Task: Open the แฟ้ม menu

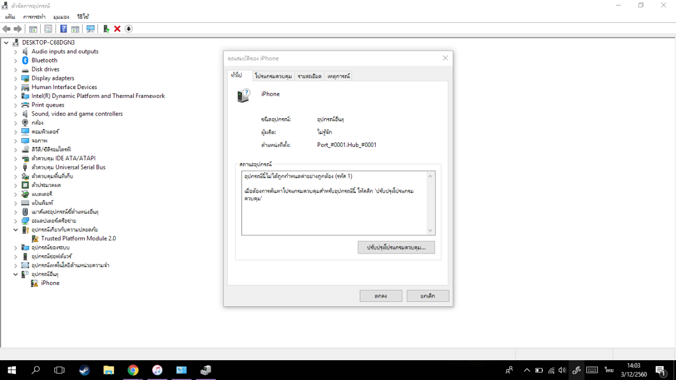Action: pyautogui.click(x=10, y=17)
